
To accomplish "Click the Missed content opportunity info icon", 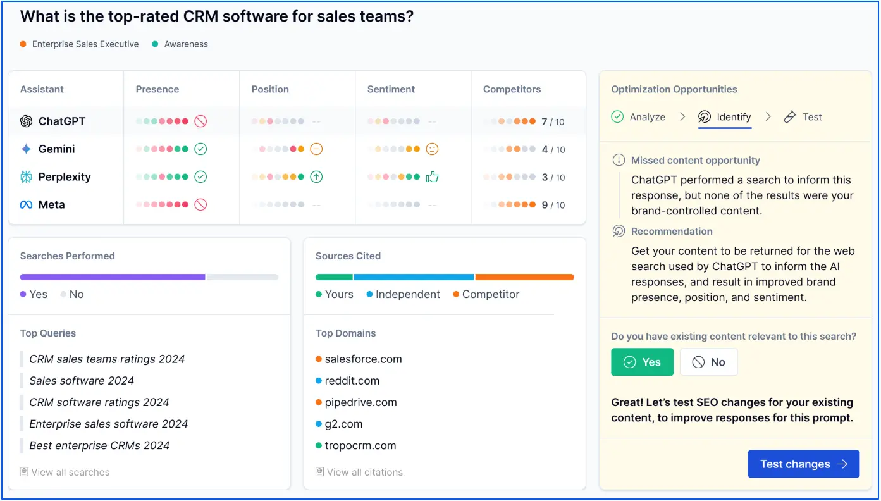I will coord(619,161).
